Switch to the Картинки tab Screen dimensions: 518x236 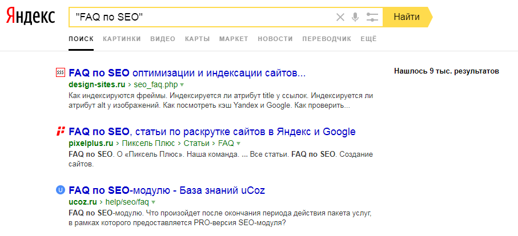coord(122,39)
